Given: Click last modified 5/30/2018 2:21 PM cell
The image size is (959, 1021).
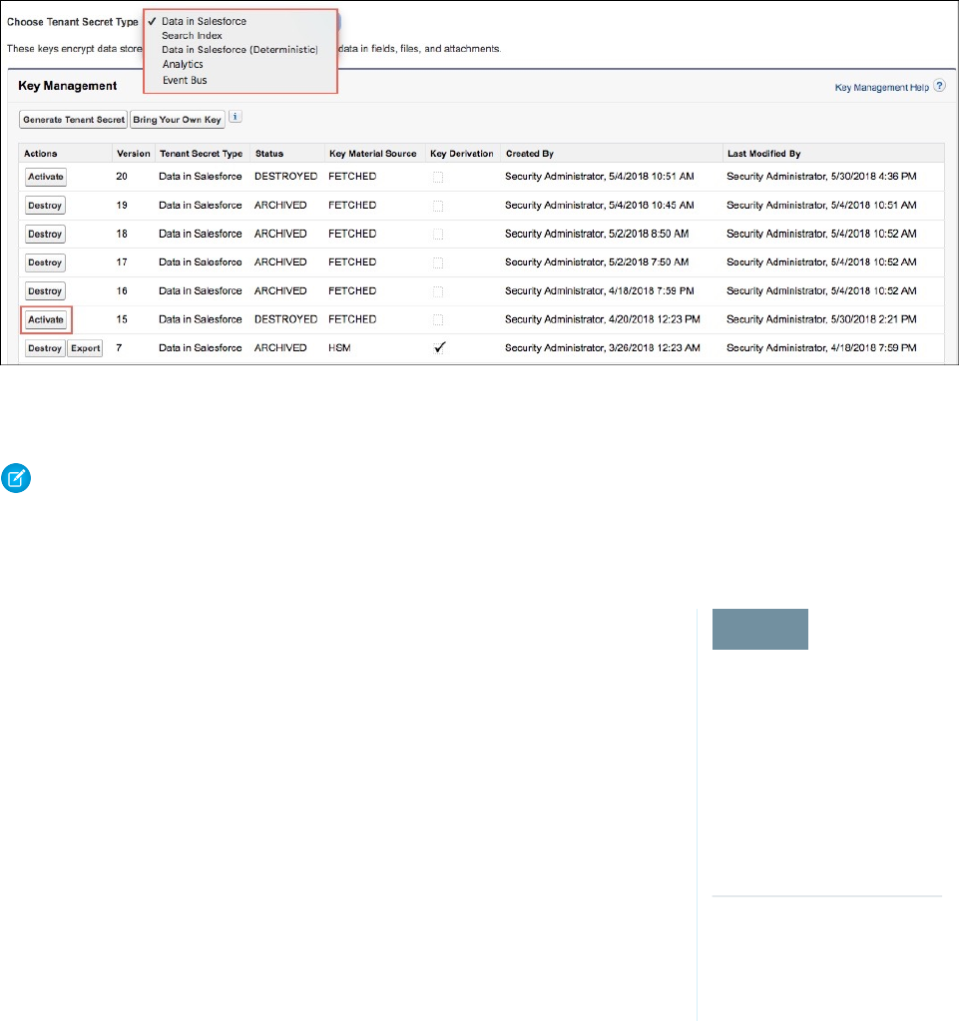Looking at the screenshot, I should [x=821, y=319].
